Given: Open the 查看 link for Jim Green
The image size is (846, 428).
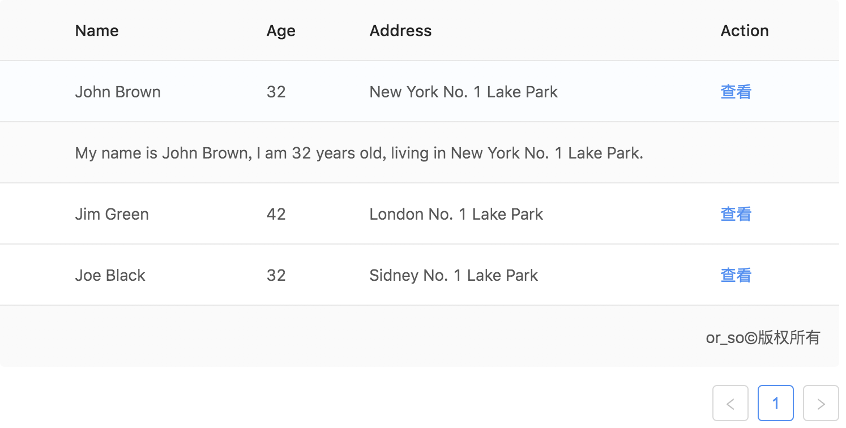Looking at the screenshot, I should point(736,214).
